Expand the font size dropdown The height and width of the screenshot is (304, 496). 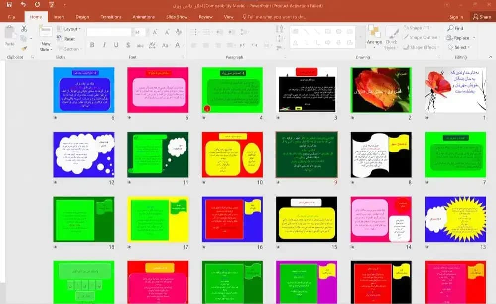point(147,32)
